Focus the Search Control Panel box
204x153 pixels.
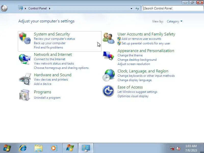pos(173,8)
